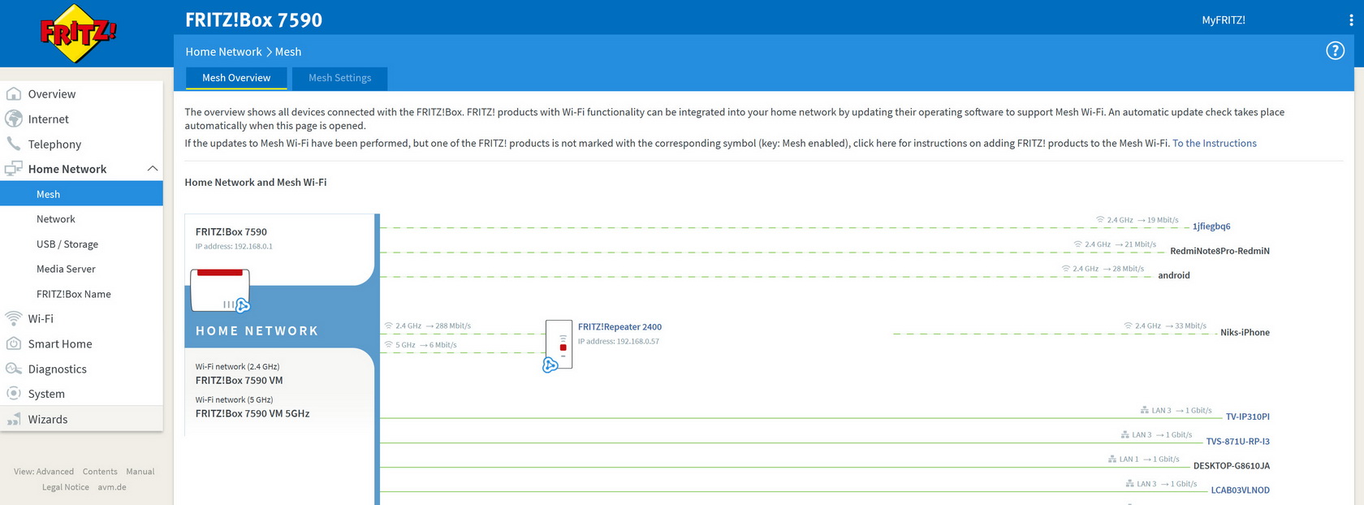1364x505 pixels.
Task: Click the Wizards icon
Action: click(14, 419)
